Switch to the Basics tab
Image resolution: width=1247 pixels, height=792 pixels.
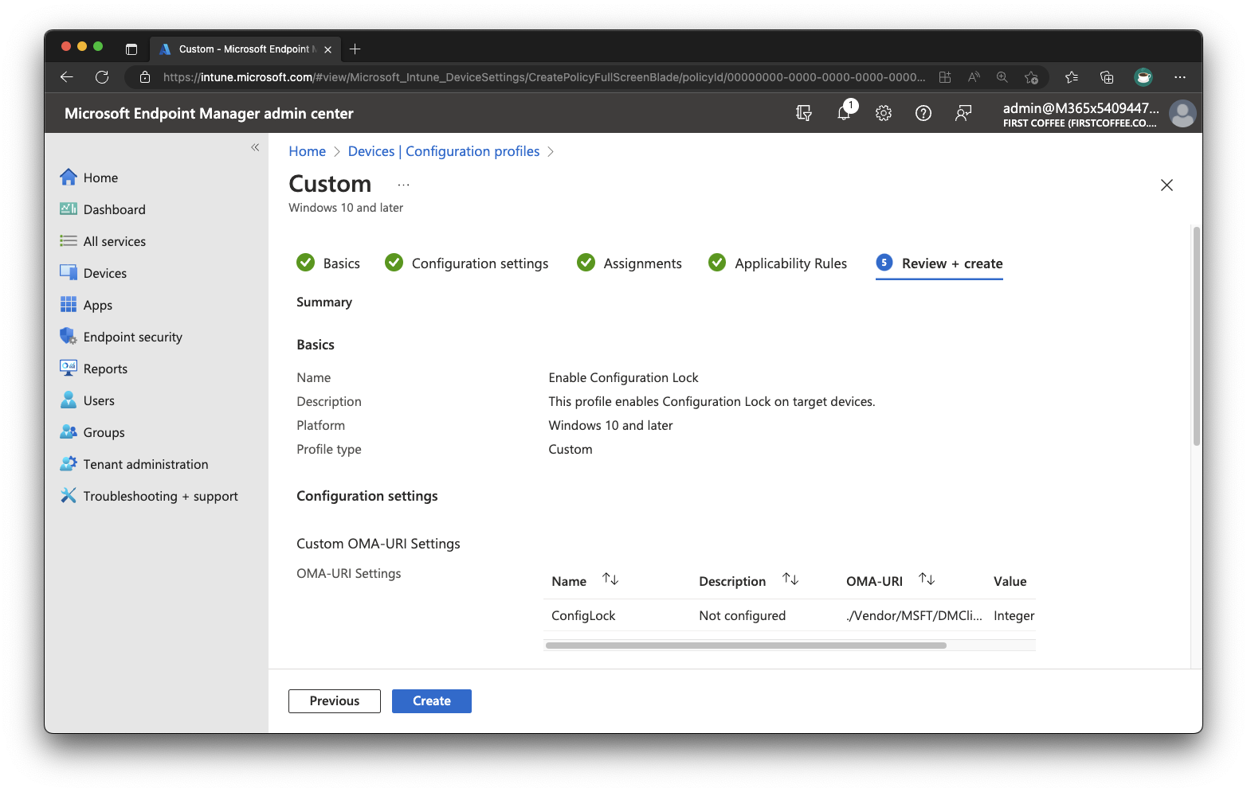click(341, 263)
